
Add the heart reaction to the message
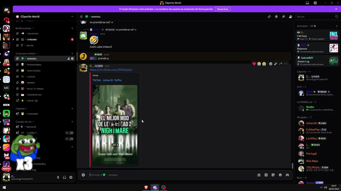tap(254, 64)
